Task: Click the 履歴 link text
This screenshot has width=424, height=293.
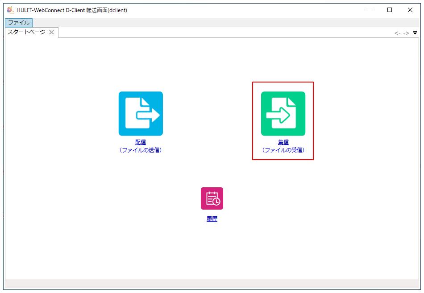Action: tap(212, 219)
